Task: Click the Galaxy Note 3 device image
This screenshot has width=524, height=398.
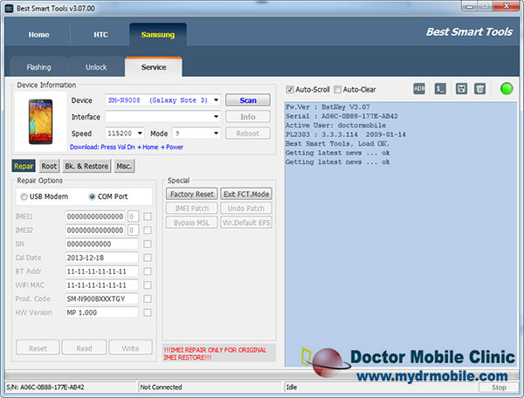Action: point(40,121)
